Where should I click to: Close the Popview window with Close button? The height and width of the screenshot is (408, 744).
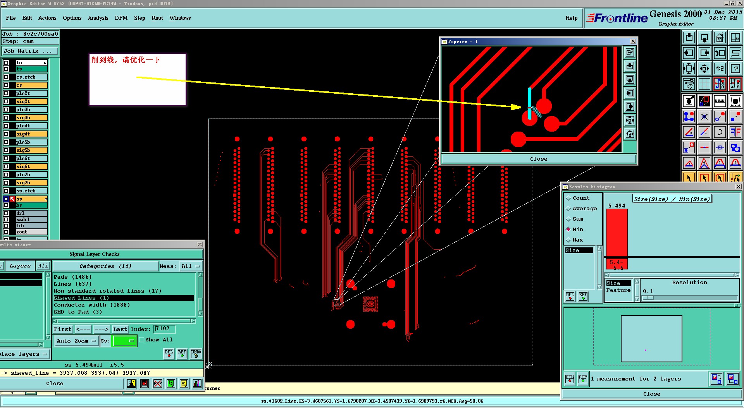pyautogui.click(x=539, y=159)
